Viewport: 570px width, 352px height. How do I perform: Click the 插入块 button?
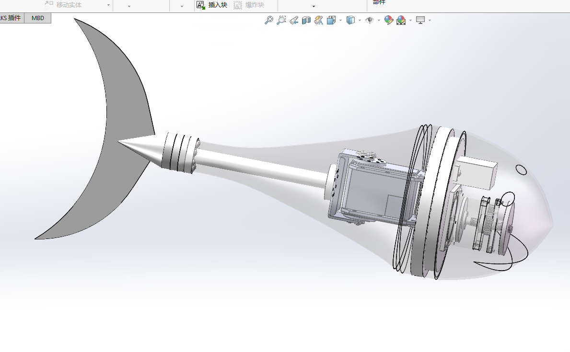click(x=212, y=5)
